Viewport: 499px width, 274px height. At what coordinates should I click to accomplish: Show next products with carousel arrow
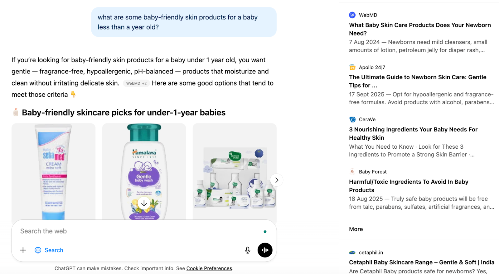pyautogui.click(x=277, y=180)
